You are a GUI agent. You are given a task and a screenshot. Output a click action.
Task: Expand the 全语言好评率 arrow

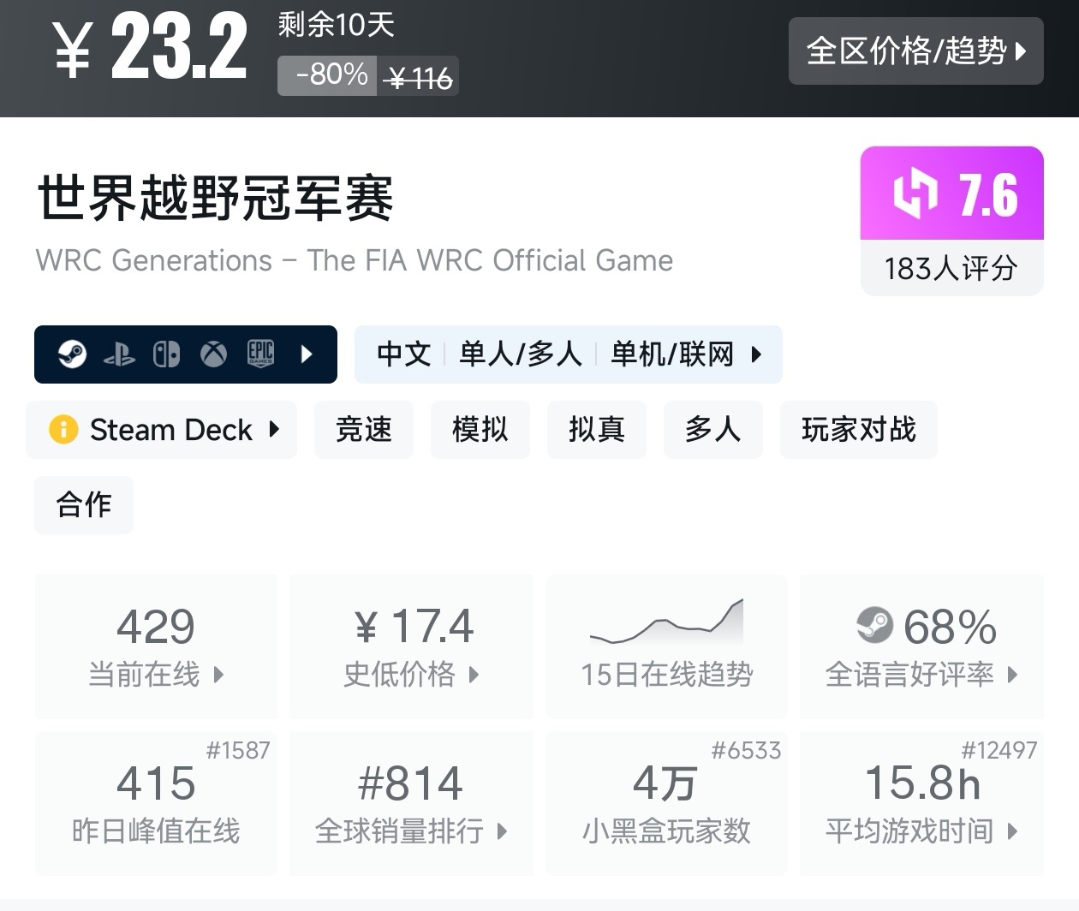pos(1012,675)
